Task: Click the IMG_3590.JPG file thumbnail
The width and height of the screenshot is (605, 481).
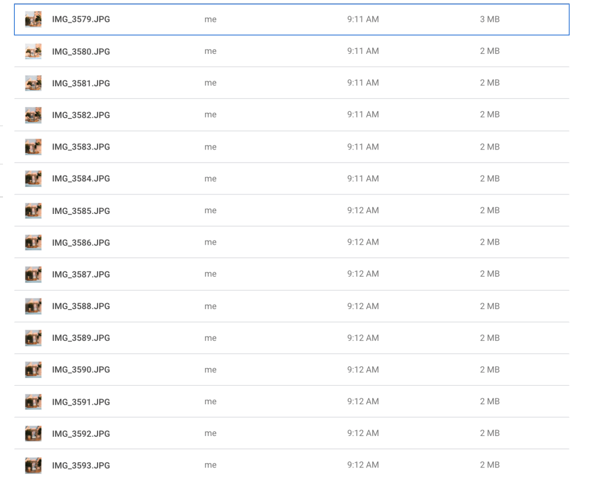Action: (33, 370)
